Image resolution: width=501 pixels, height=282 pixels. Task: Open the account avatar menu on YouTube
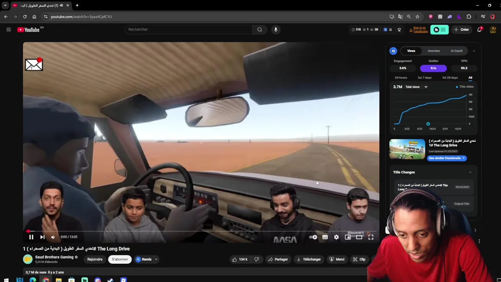pos(493,29)
